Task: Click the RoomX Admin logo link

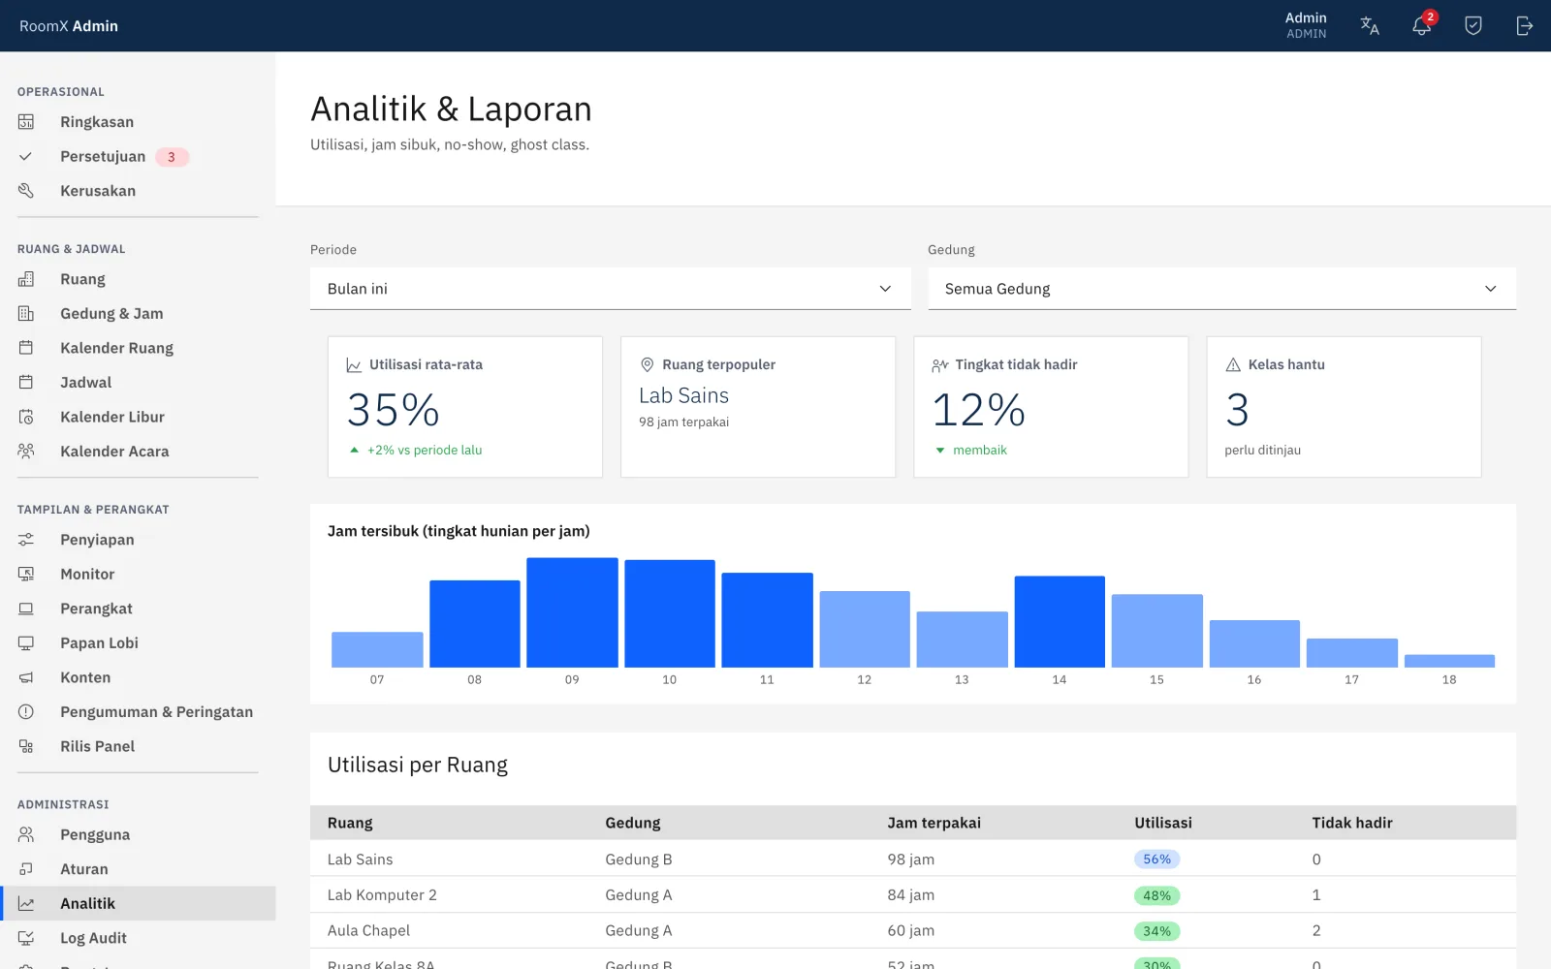Action: (x=69, y=26)
